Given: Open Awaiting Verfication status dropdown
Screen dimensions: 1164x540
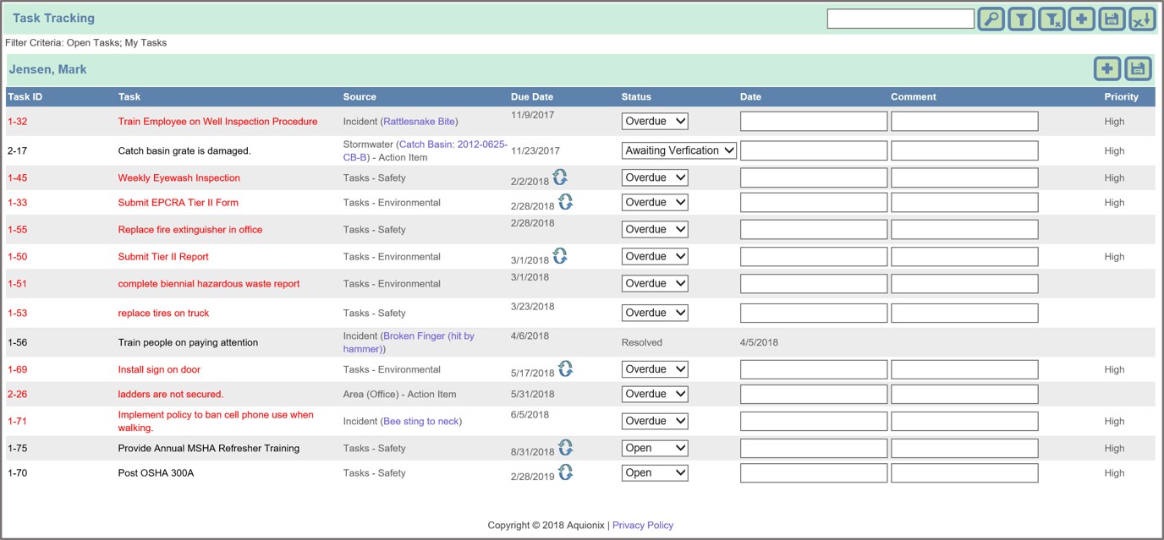Looking at the screenshot, I should (679, 150).
